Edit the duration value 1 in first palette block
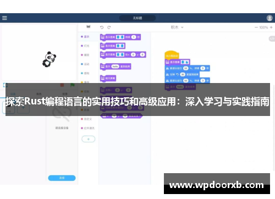Screen dimensions: 275x199 [134, 37]
